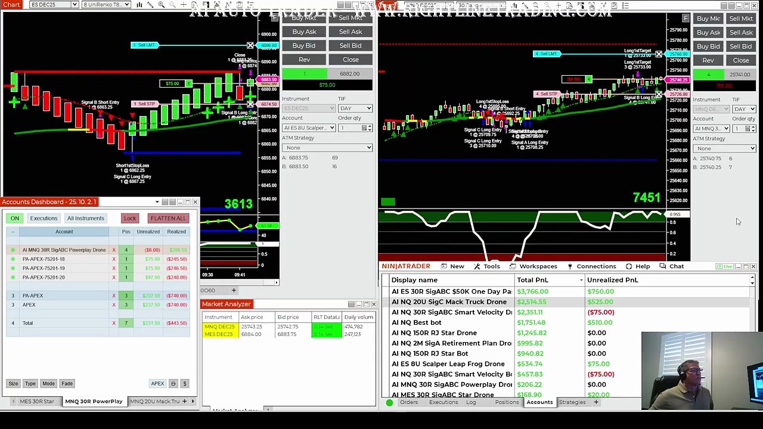Click the F button on MNQ chart
Viewport: 763px width, 429px height.
point(686,18)
